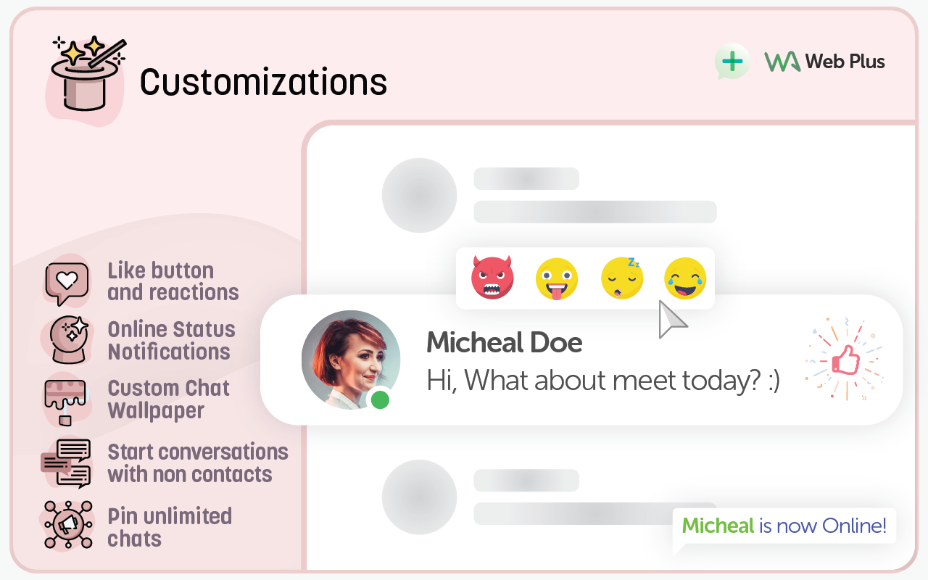This screenshot has width=928, height=580.
Task: Click the green plus chat bubble icon
Action: tap(732, 62)
